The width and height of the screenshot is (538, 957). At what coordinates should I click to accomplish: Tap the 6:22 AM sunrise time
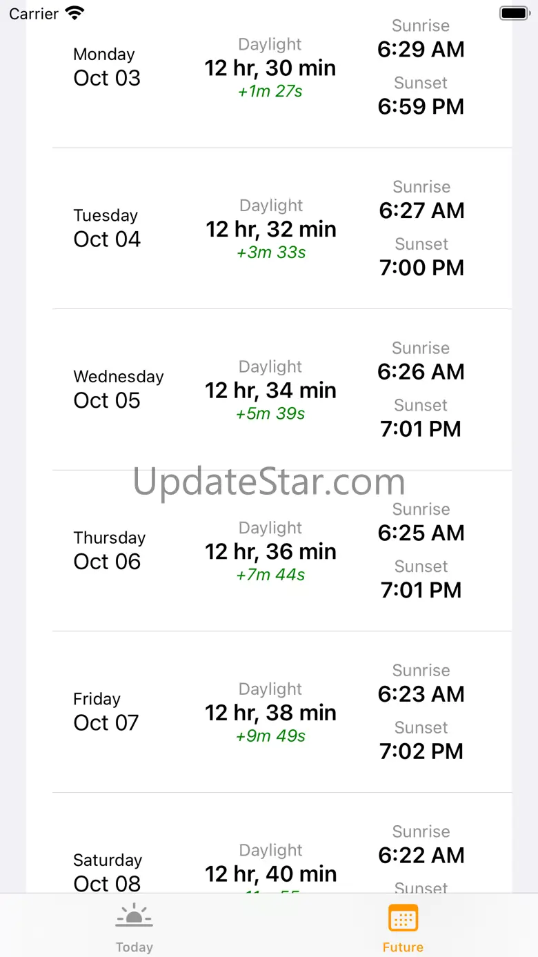[x=421, y=856]
